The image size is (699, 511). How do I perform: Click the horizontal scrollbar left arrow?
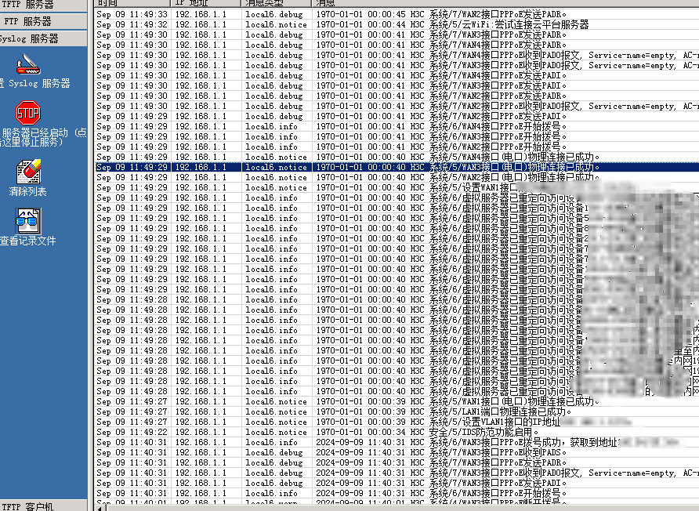pyautogui.click(x=101, y=509)
